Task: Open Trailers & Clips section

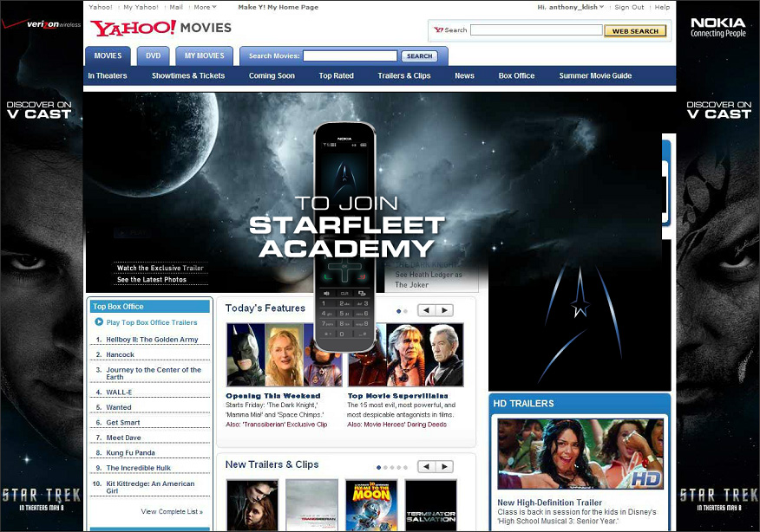Action: (403, 76)
